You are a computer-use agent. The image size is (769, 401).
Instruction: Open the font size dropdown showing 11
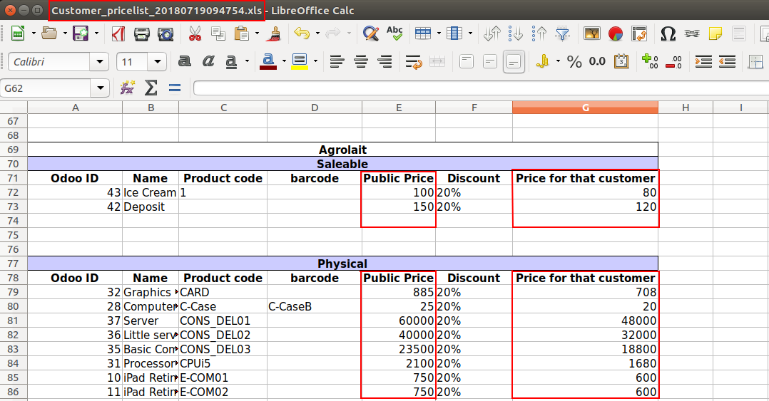(157, 62)
